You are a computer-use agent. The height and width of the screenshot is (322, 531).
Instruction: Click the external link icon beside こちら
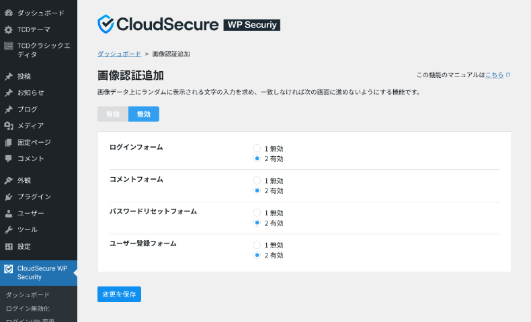pyautogui.click(x=508, y=74)
